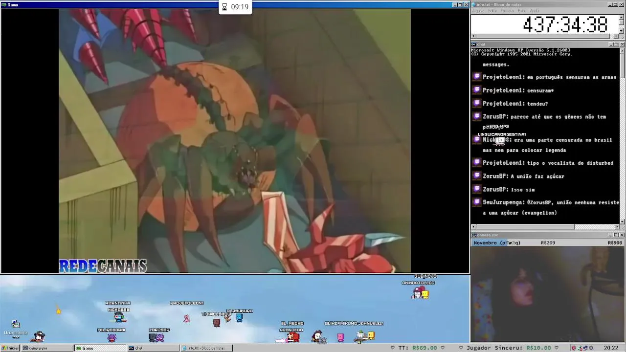Screen dimensions: 626x352
Task: Click 'ZorusBP: A união faz açúcar' message
Action: pos(523,176)
